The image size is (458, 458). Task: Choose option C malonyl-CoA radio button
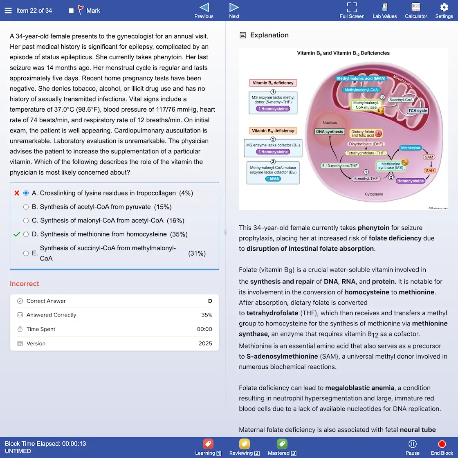pos(26,220)
